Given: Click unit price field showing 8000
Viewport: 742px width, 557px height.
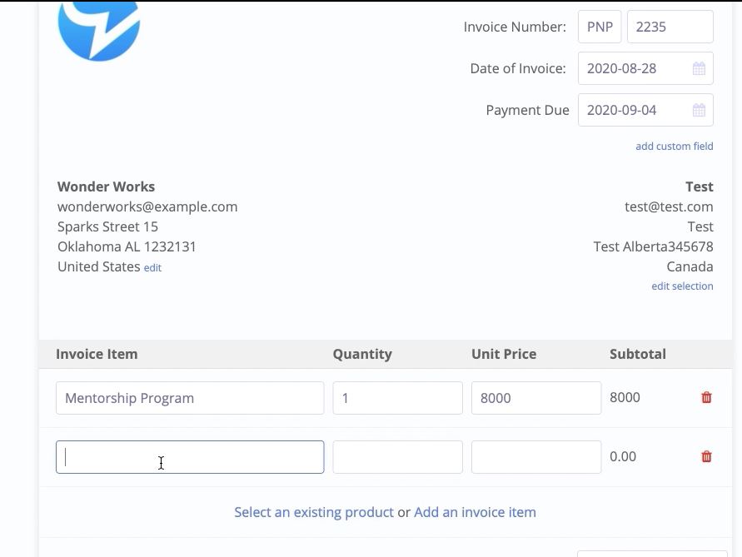Looking at the screenshot, I should (536, 398).
